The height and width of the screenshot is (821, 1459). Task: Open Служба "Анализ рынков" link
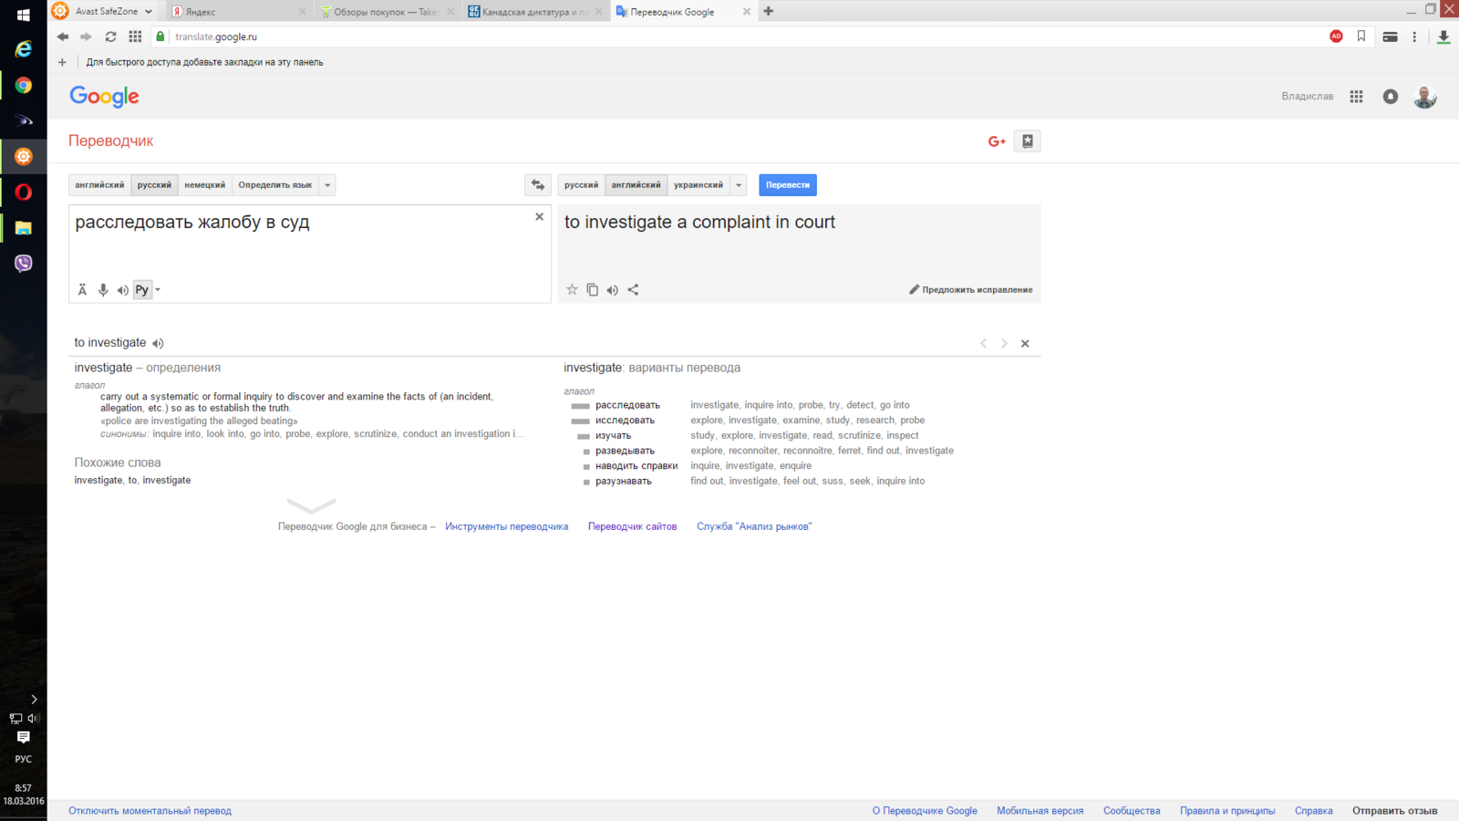(754, 526)
